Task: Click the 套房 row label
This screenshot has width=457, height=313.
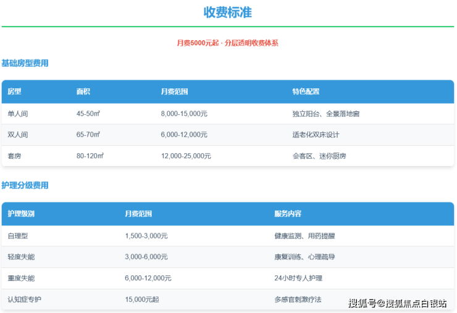Action: (x=14, y=156)
